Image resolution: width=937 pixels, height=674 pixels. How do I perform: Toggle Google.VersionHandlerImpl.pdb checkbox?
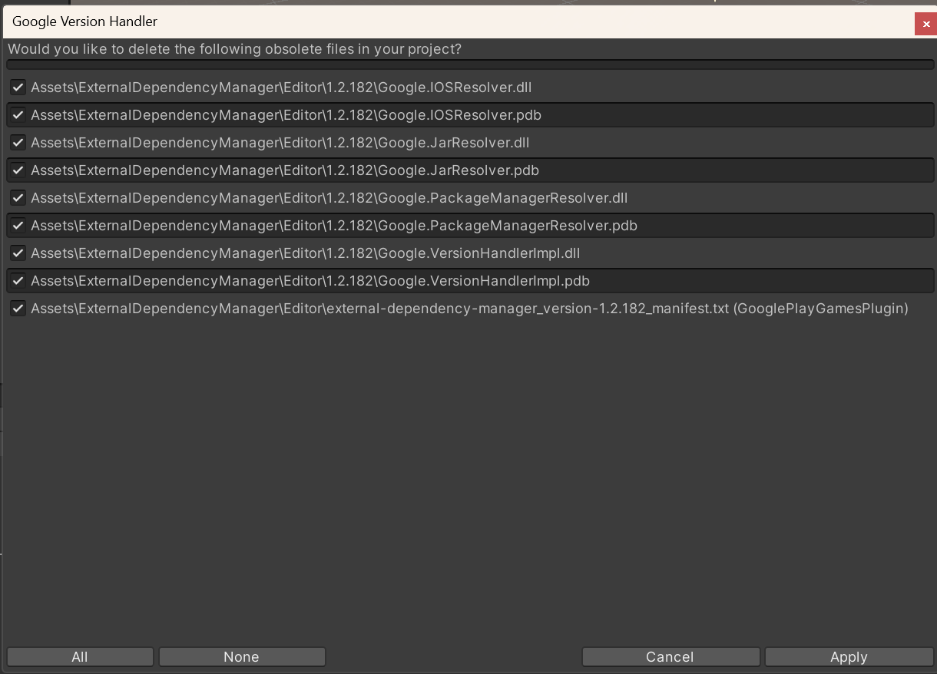18,281
